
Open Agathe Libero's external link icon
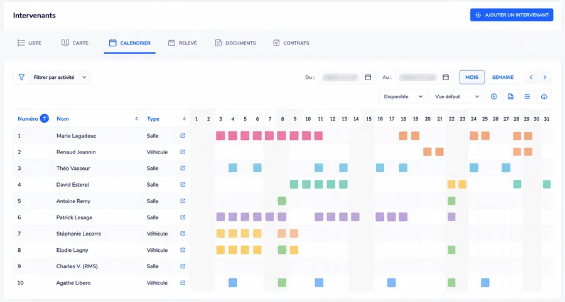pos(183,283)
